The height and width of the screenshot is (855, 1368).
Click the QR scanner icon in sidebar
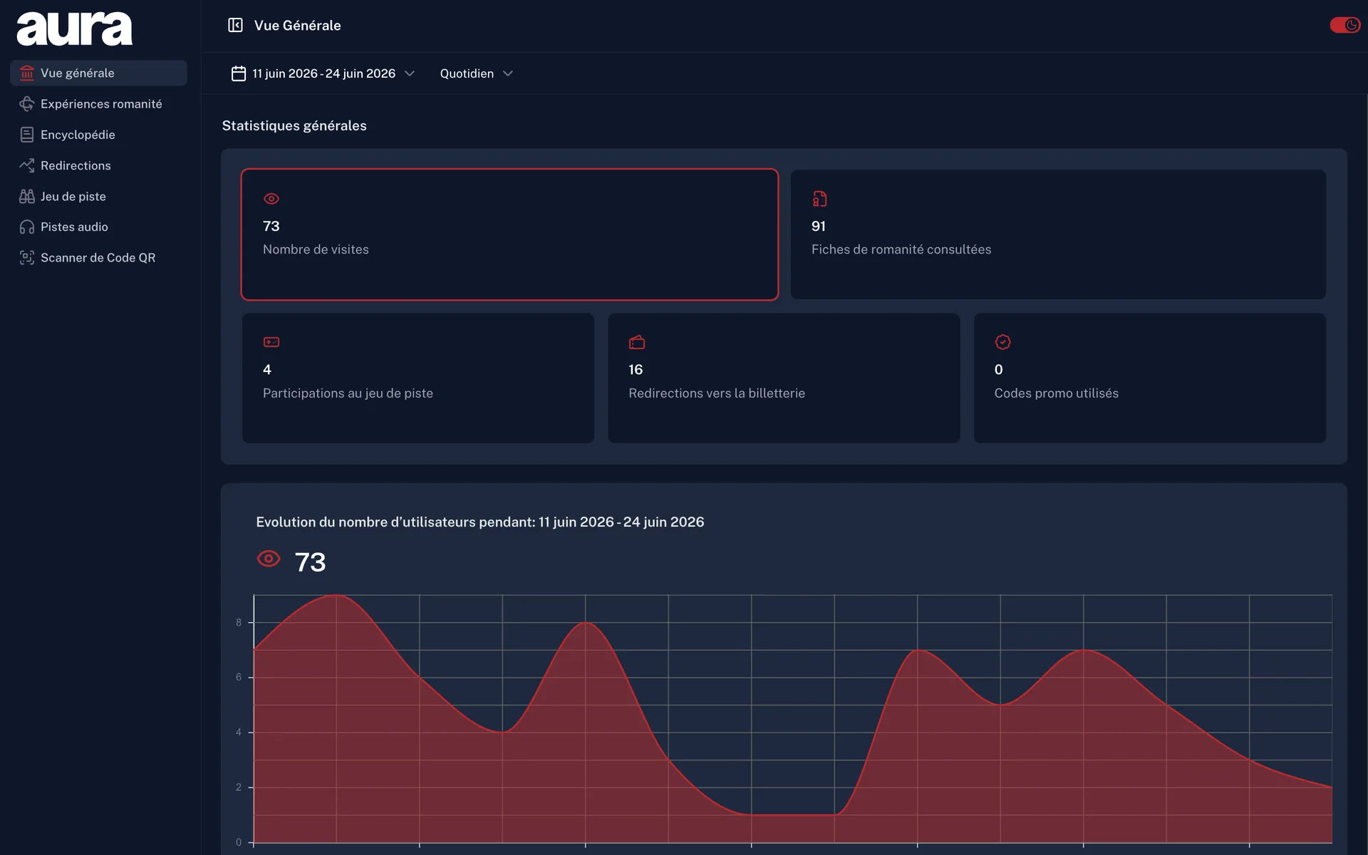(27, 258)
